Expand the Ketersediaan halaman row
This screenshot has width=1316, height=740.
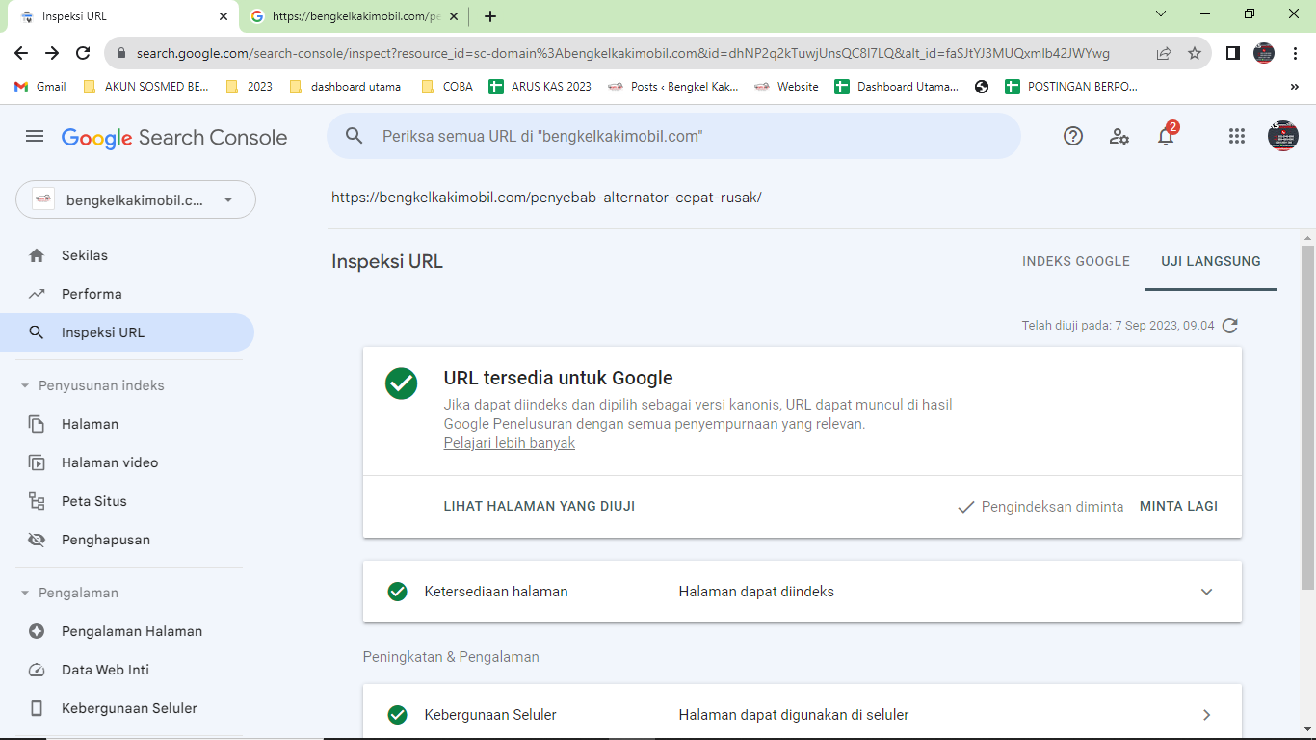pyautogui.click(x=803, y=592)
